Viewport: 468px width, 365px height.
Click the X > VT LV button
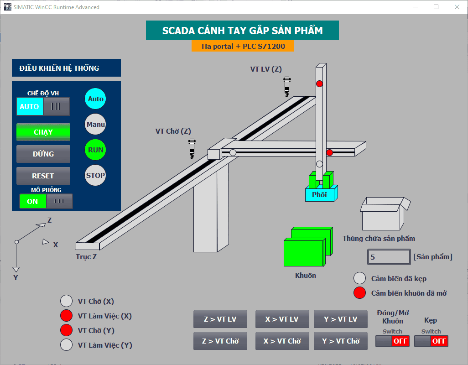282,319
